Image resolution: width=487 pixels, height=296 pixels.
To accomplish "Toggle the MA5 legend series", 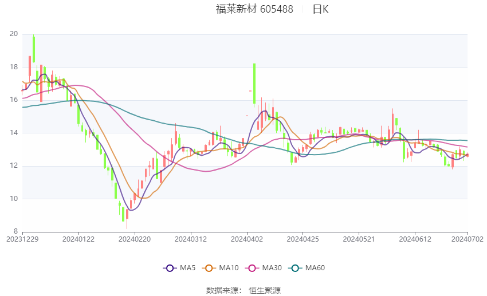I will [x=179, y=268].
